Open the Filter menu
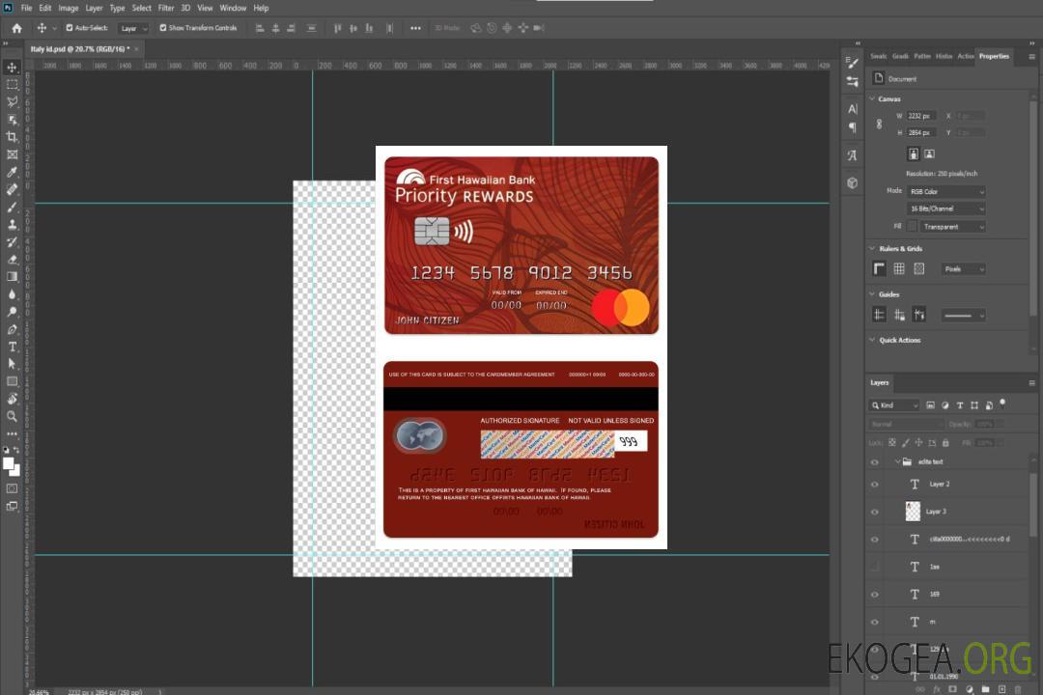1043x695 pixels. (166, 8)
